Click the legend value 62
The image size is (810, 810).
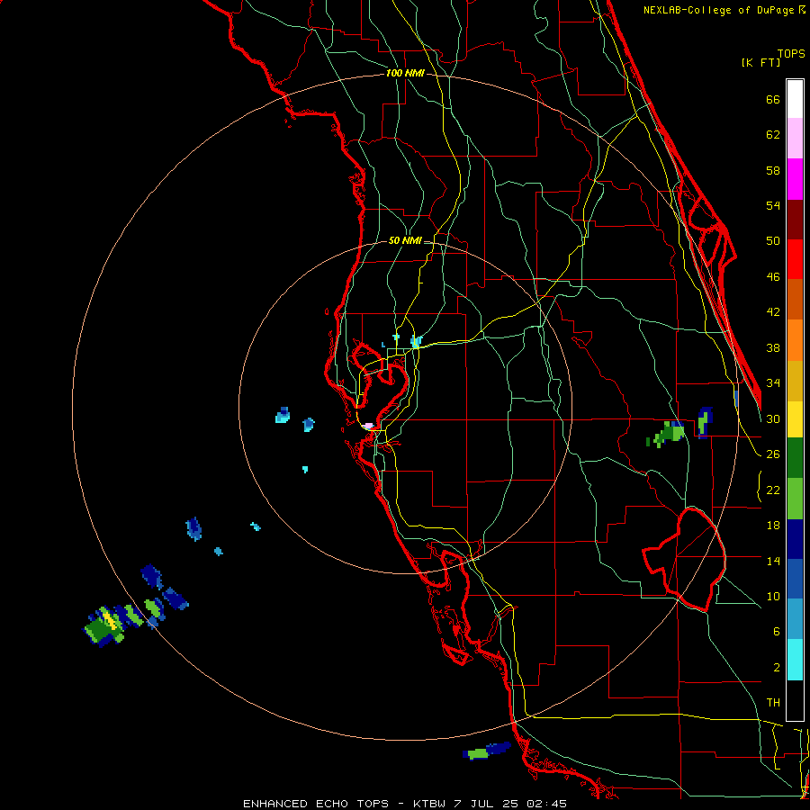click(773, 135)
